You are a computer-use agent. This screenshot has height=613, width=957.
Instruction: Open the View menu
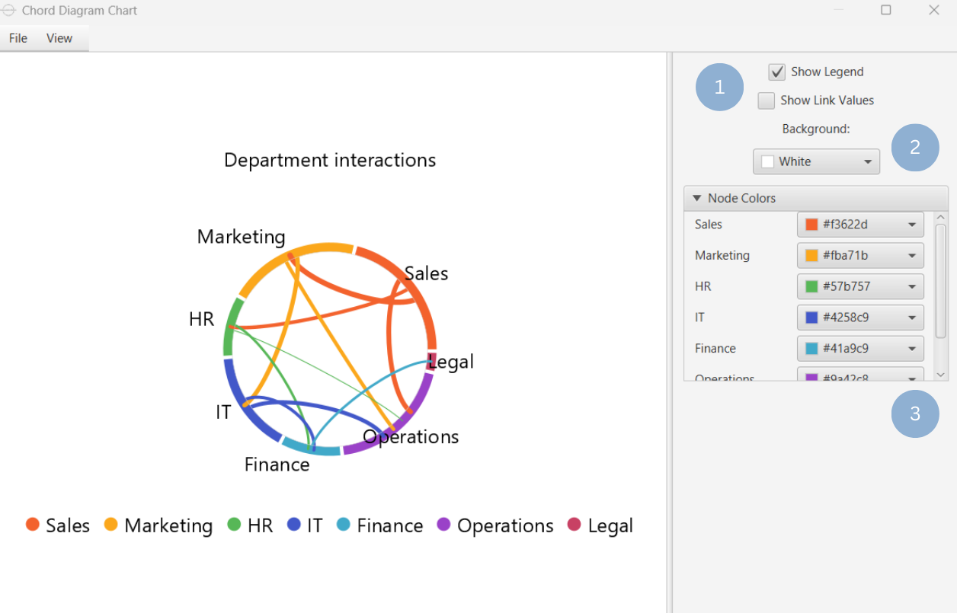click(59, 38)
